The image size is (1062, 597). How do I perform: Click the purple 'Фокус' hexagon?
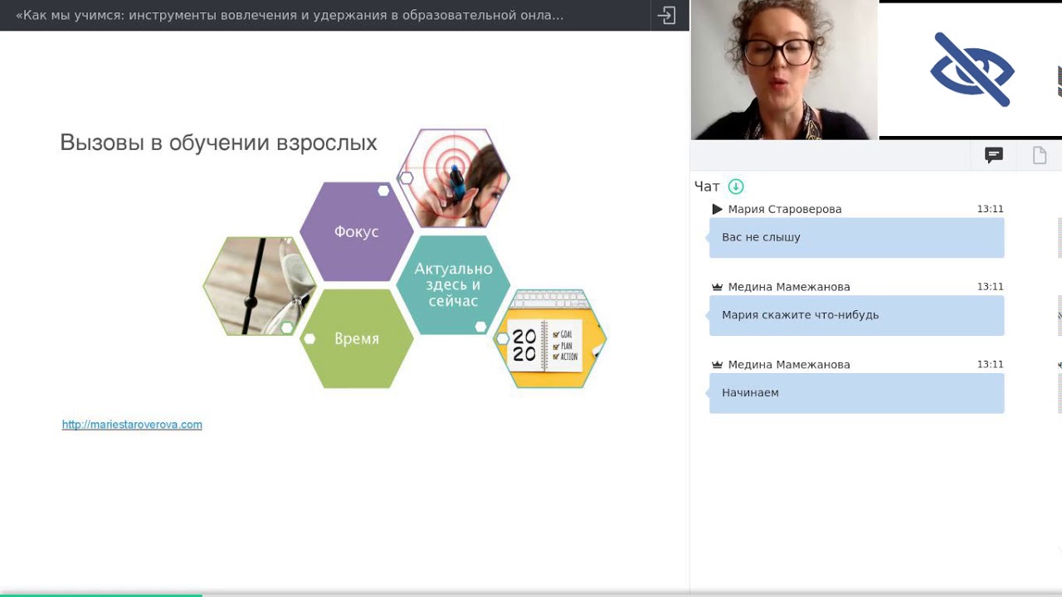pos(357,231)
